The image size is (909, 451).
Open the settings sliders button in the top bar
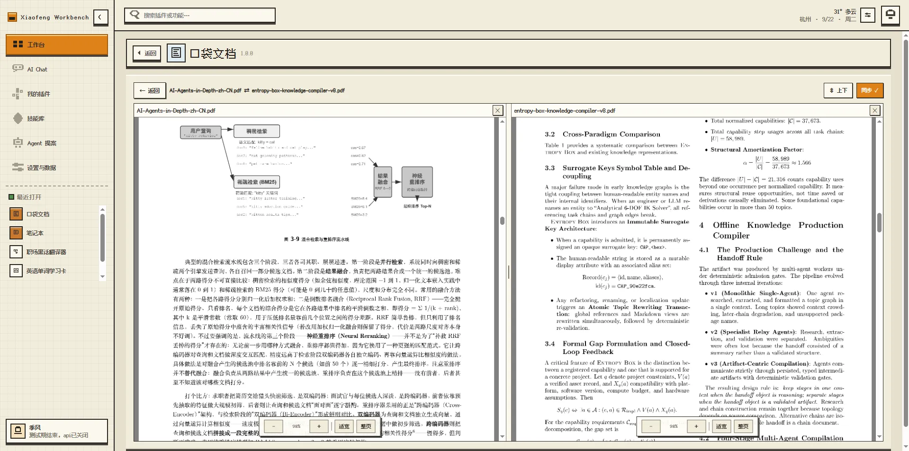(867, 15)
